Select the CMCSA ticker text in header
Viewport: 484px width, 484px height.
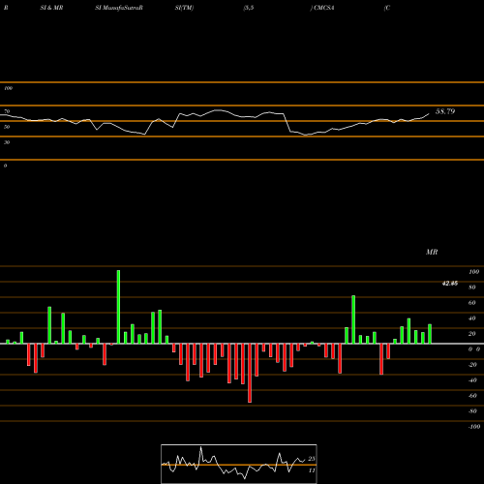(324, 8)
